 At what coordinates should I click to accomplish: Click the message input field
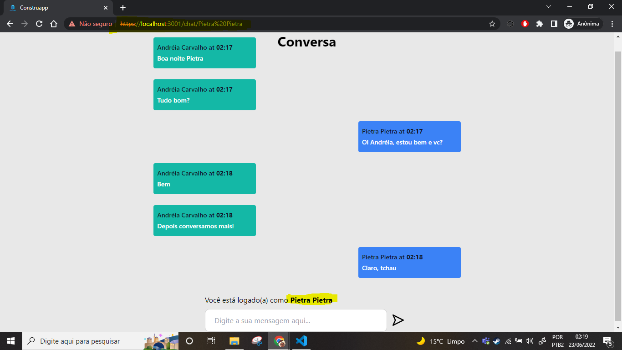[296, 320]
